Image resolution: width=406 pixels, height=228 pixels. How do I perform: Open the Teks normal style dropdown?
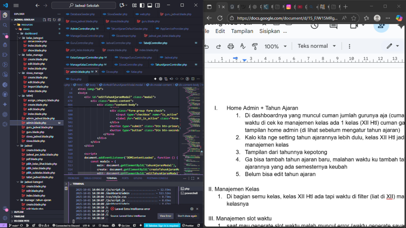pos(317,46)
